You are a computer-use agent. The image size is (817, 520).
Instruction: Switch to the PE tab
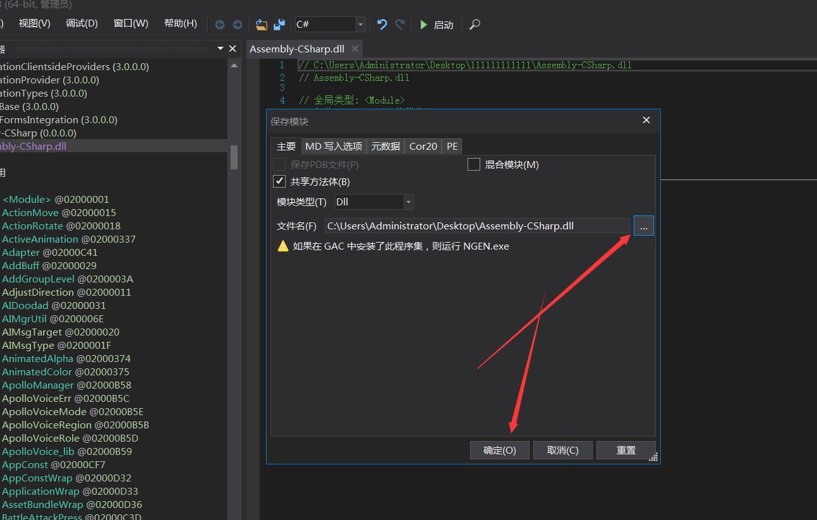coord(452,146)
